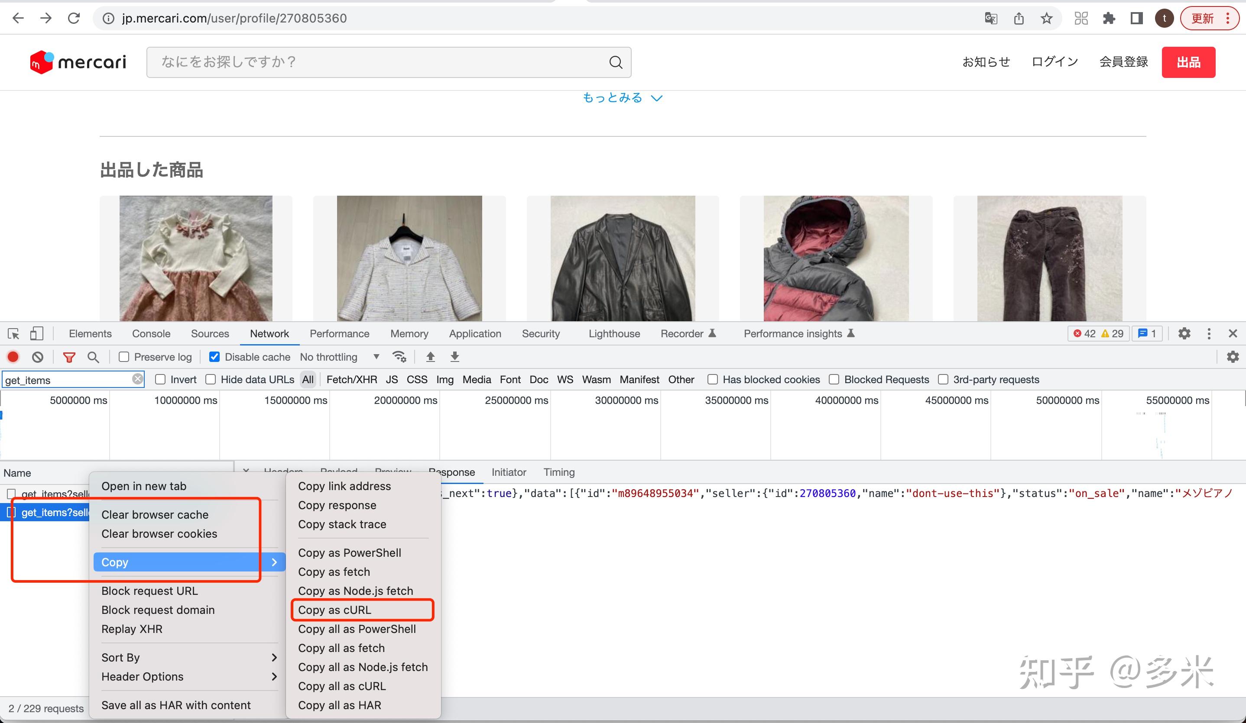Click the mercari search input field
Image resolution: width=1246 pixels, height=723 pixels.
(x=381, y=62)
